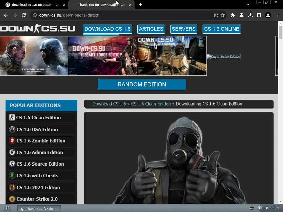Click the USA Edition round icon
The image size is (283, 212).
coord(12,129)
